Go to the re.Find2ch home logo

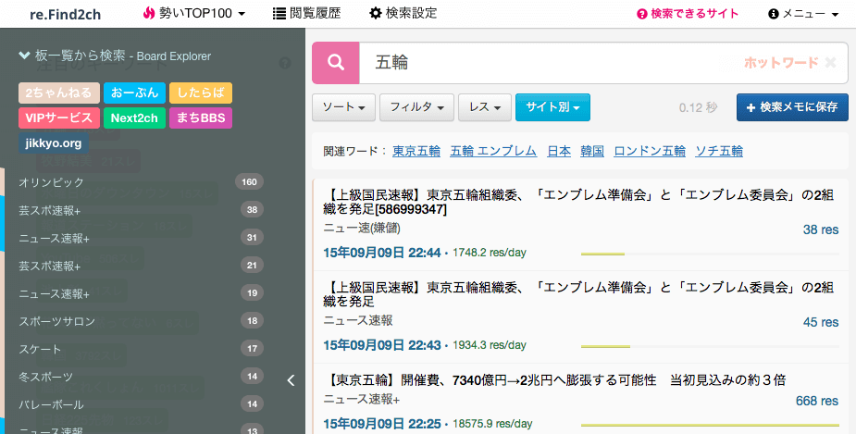coord(66,15)
